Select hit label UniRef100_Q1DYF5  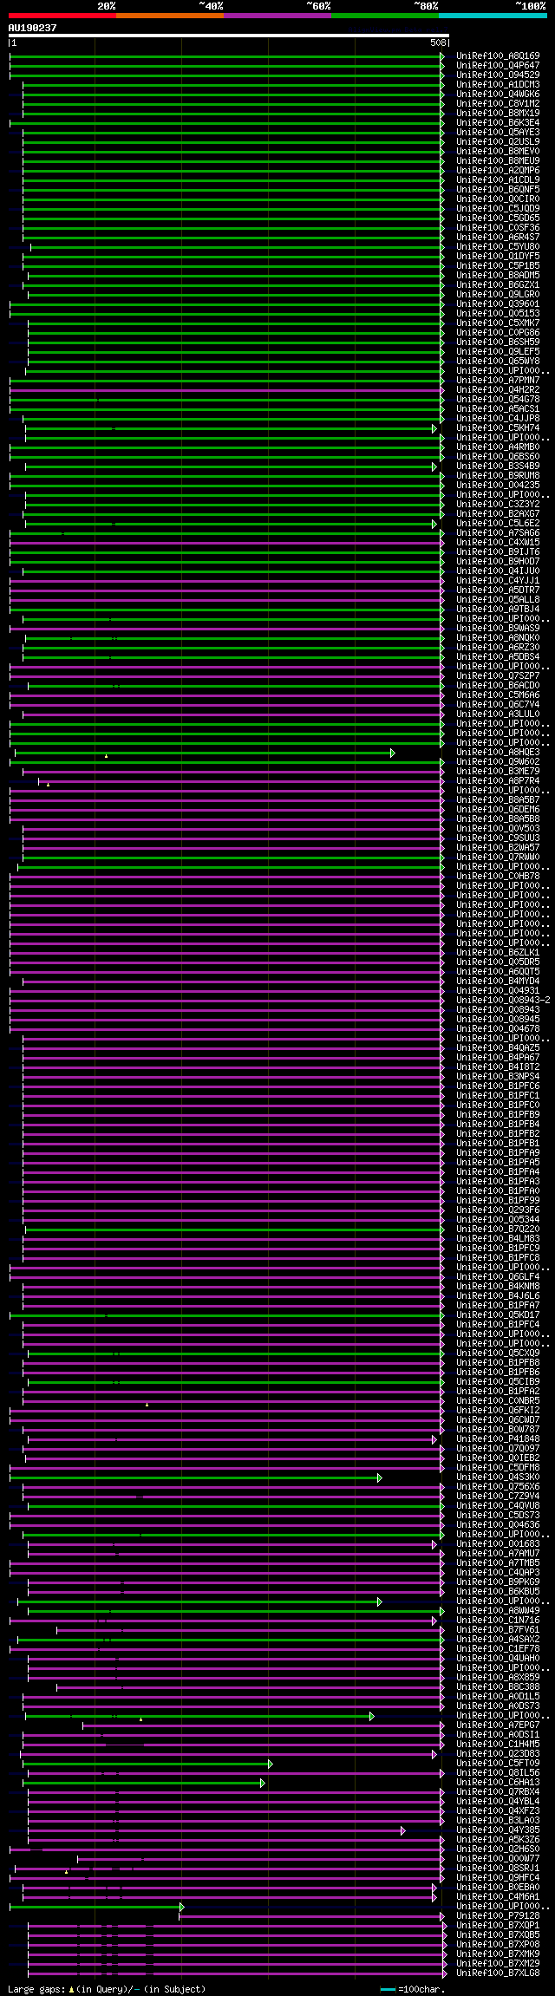click(x=498, y=256)
